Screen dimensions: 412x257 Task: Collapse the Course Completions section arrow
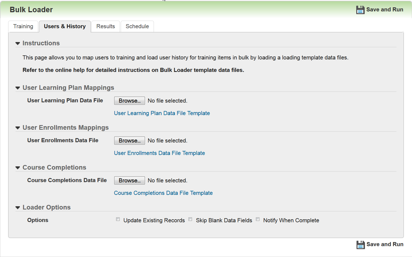(18, 168)
